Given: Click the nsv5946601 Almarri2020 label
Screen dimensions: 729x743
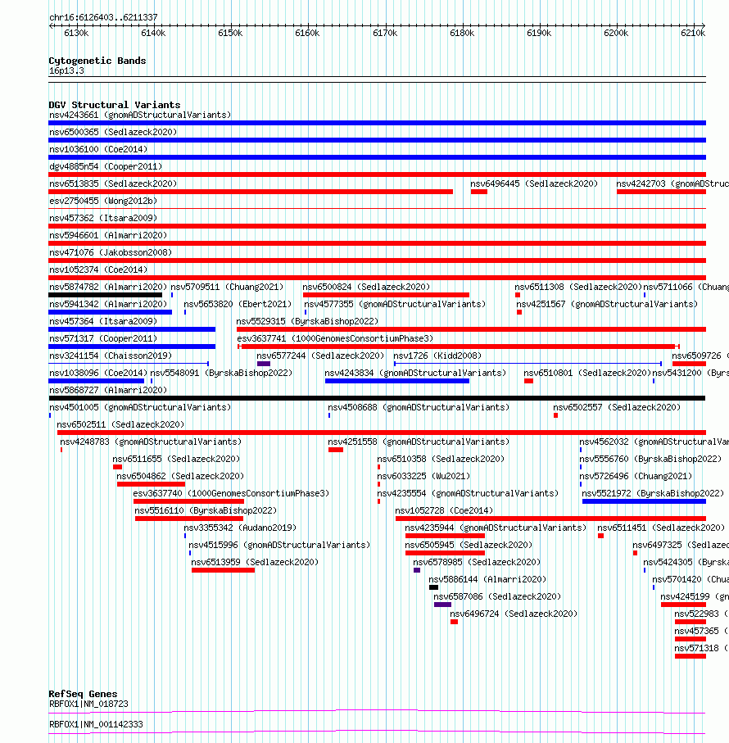Looking at the screenshot, I should [108, 235].
